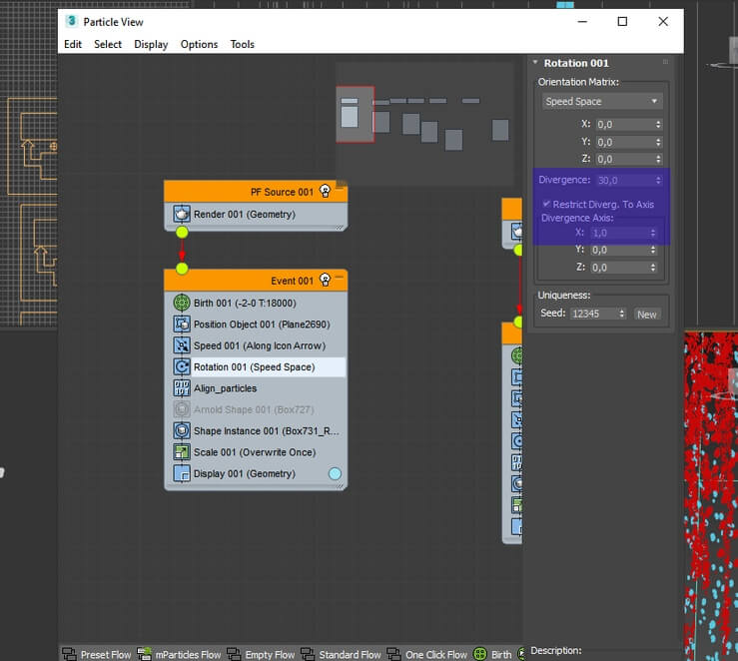Toggle the PF Source 001 lightbulb
The height and width of the screenshot is (661, 738).
325,191
